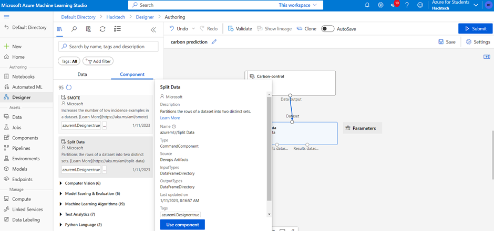Select the asset library icon tab
Viewport: 494px width, 231px height.
pos(59,29)
